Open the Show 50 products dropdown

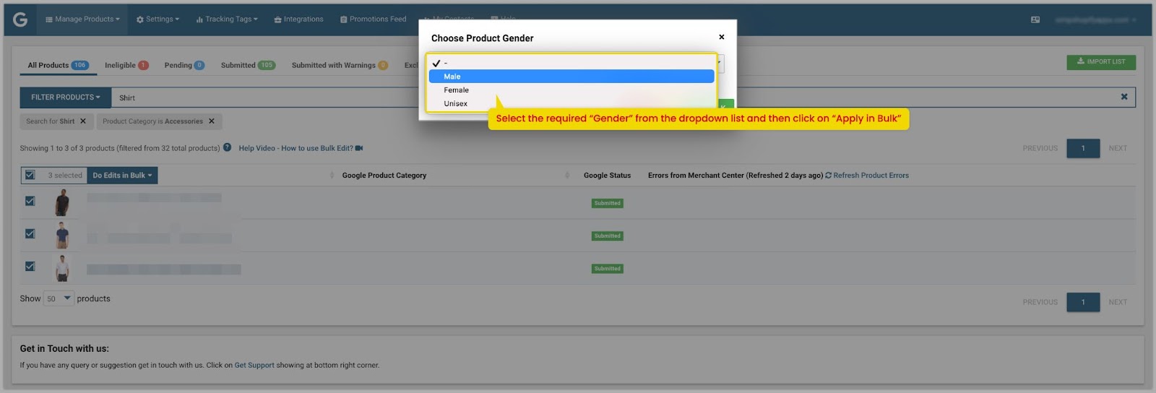(x=59, y=298)
